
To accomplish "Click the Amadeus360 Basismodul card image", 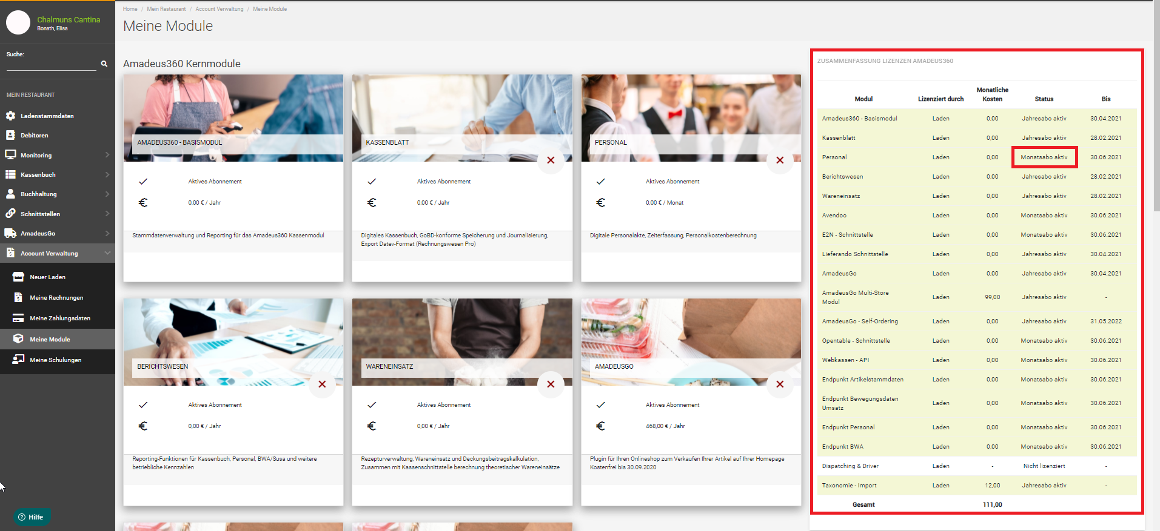I will [x=233, y=118].
